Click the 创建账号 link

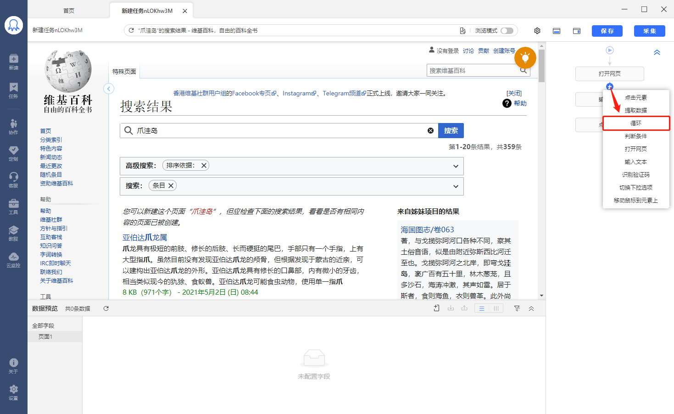pos(504,50)
